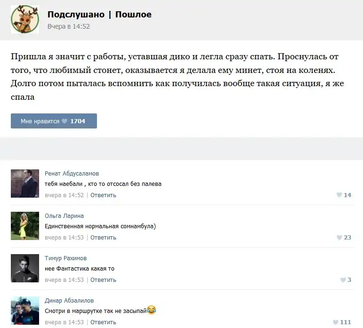Click Тимур Рахимов's profile avatar
Screen dimensions: 363x328
tap(24, 268)
